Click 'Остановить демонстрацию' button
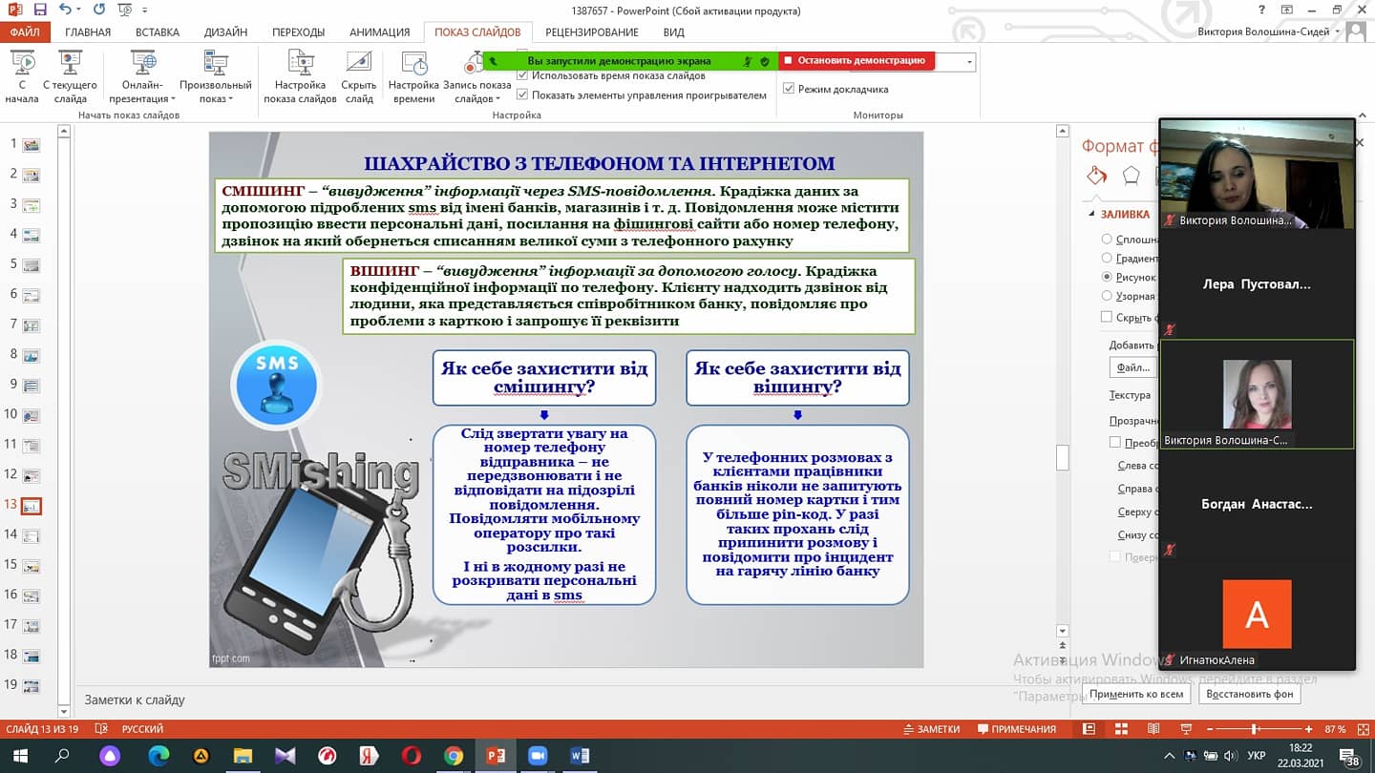This screenshot has height=773, width=1375. coord(856,60)
